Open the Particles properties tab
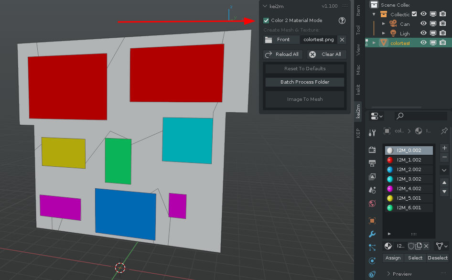The height and width of the screenshot is (280, 452). coord(372,248)
